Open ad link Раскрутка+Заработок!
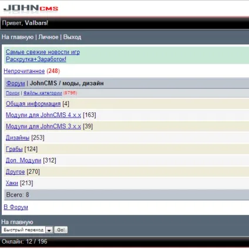This screenshot has height=249, width=249. pyautogui.click(x=36, y=59)
